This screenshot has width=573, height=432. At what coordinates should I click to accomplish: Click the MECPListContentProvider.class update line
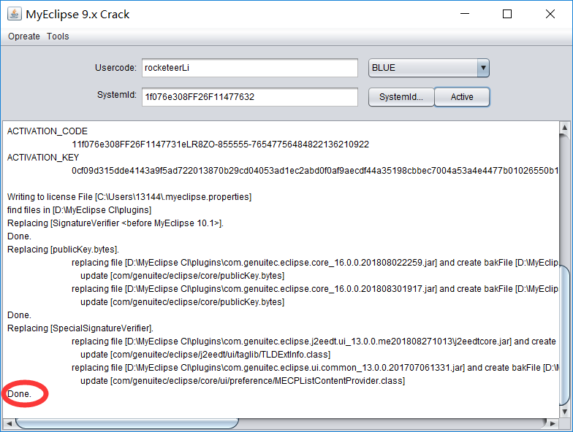coord(243,381)
